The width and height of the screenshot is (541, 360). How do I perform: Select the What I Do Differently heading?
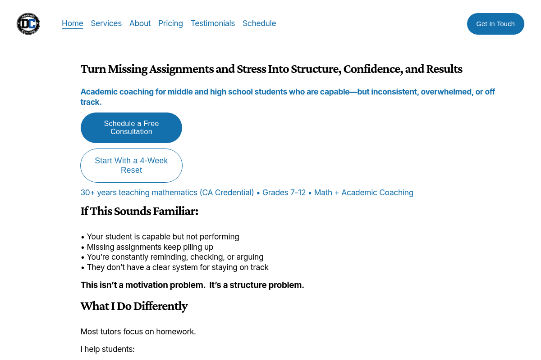134,306
